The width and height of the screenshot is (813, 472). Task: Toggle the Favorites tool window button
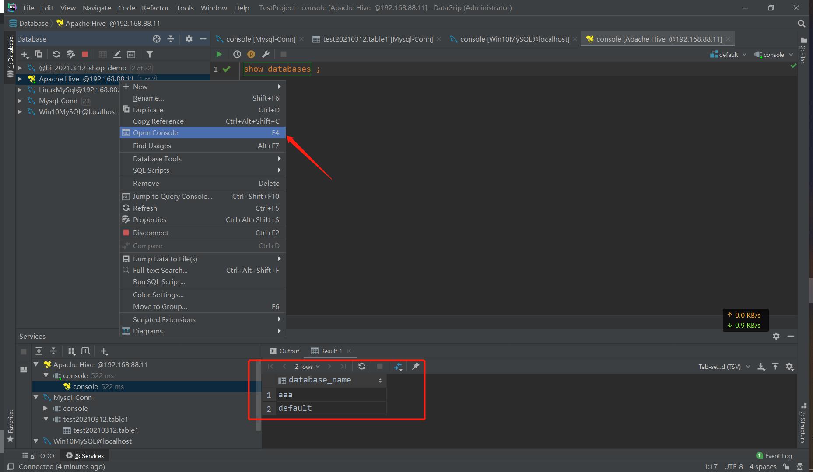pyautogui.click(x=11, y=425)
